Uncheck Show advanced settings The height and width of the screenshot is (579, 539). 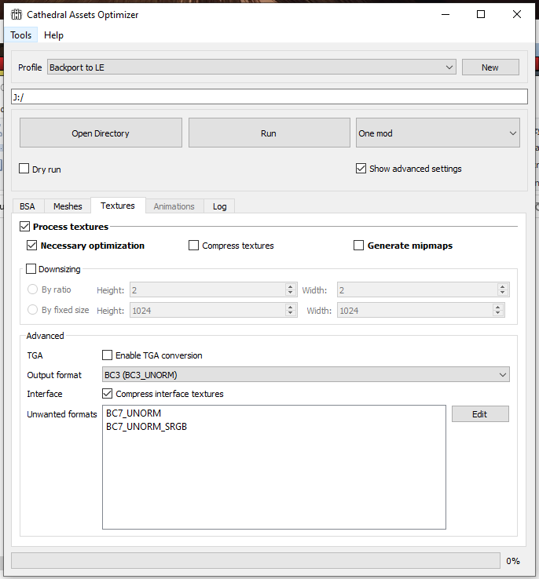[361, 169]
